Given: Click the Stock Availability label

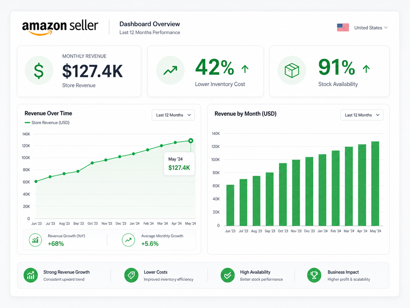Looking at the screenshot, I should click(x=338, y=84).
